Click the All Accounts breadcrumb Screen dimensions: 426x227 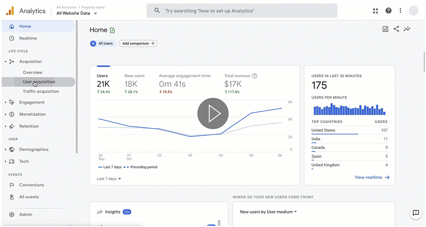click(66, 7)
